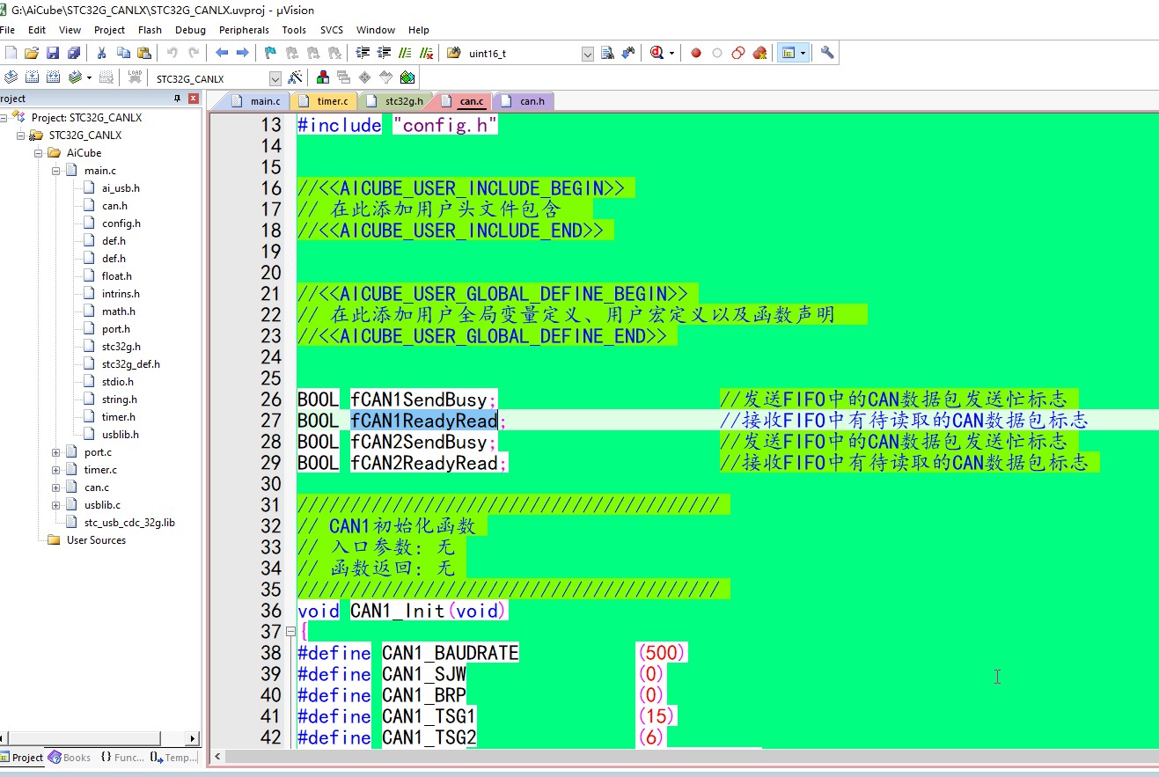Expand the timer.c tree node
1159x777 pixels.
pyautogui.click(x=56, y=470)
